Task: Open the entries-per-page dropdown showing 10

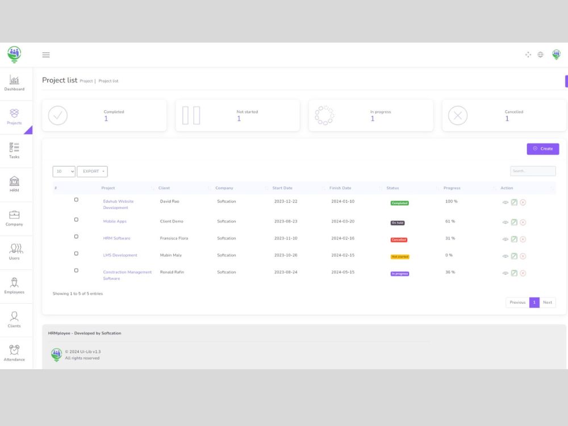Action: 64,171
